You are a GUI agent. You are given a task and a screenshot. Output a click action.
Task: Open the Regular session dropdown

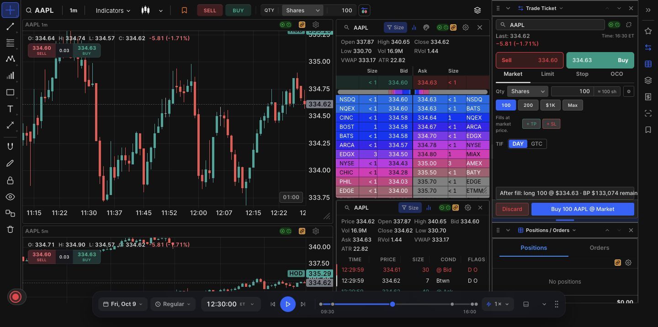173,304
